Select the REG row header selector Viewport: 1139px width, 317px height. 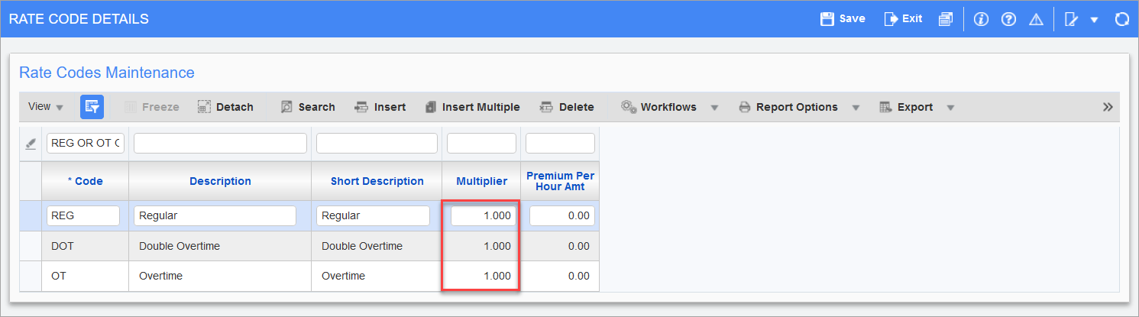(31, 216)
